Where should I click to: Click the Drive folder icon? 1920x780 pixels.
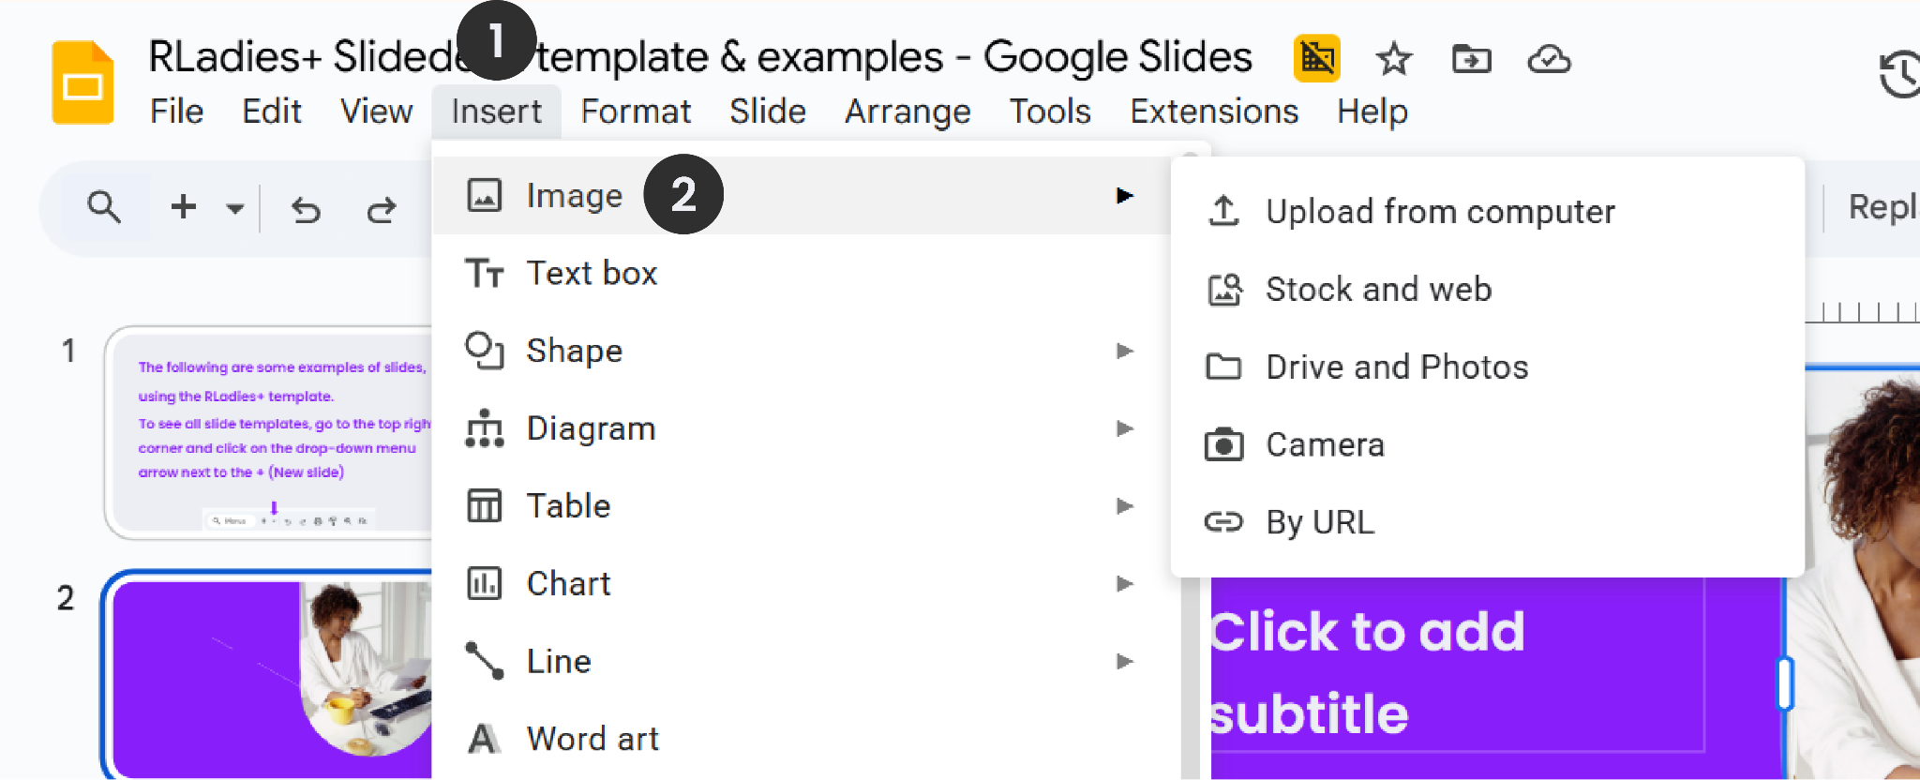coord(1223,367)
